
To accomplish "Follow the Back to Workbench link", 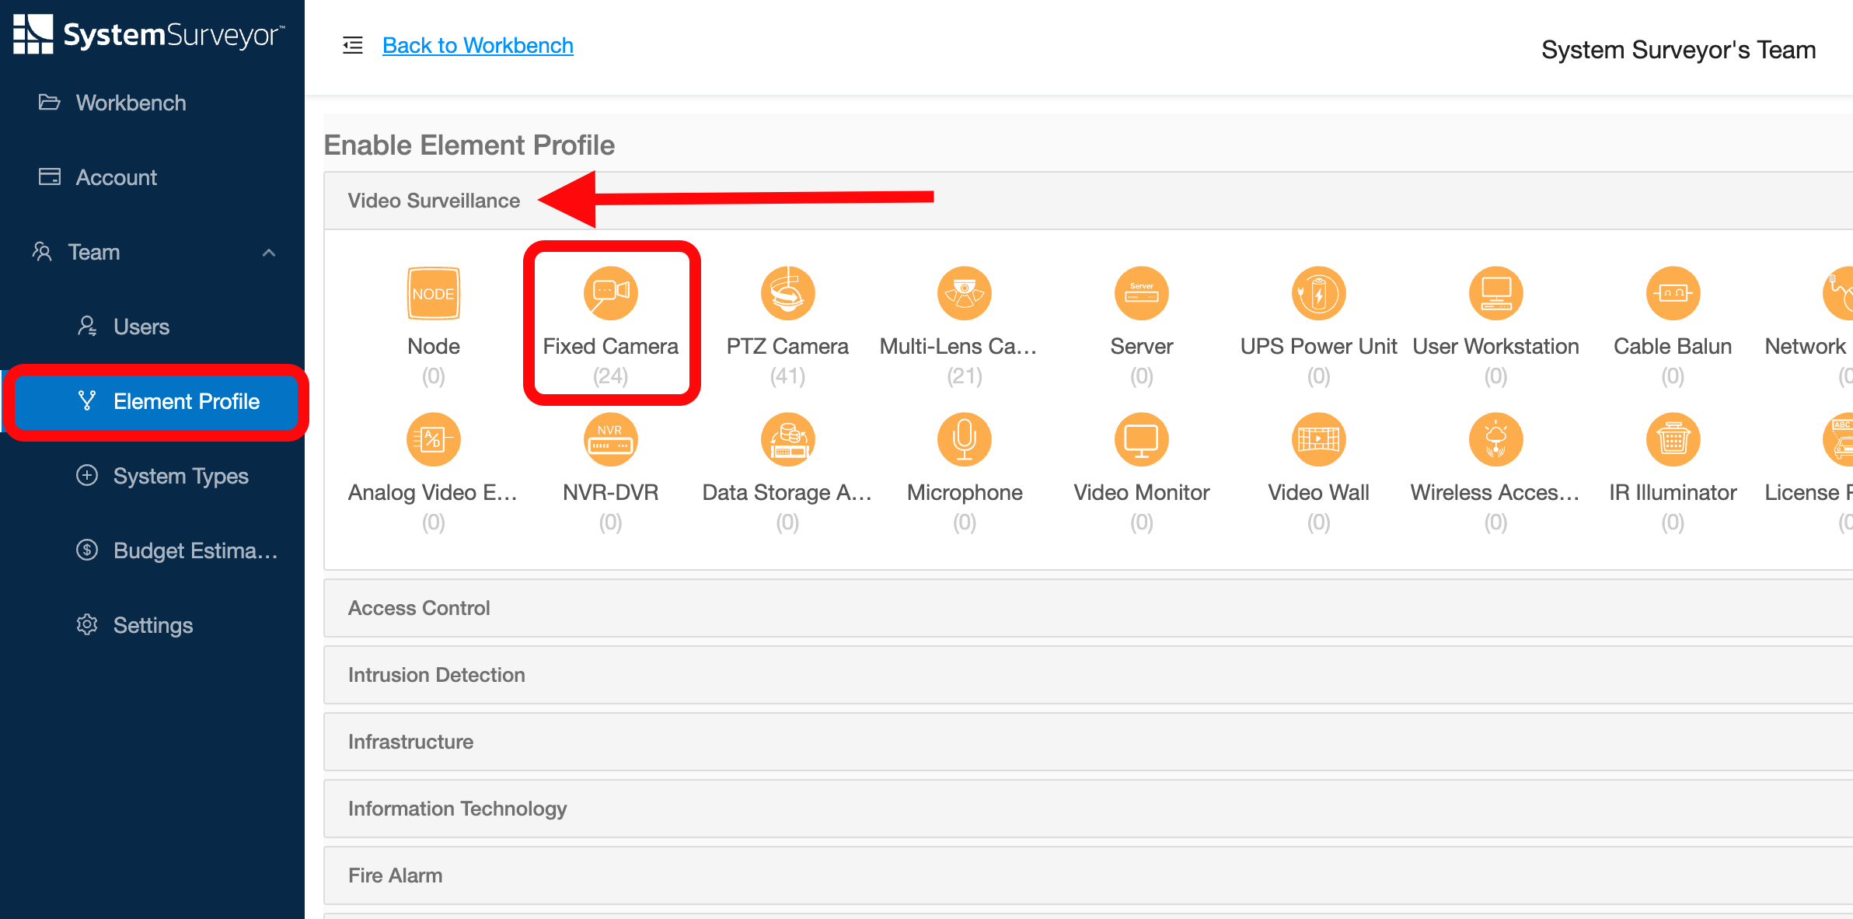I will coord(477,45).
